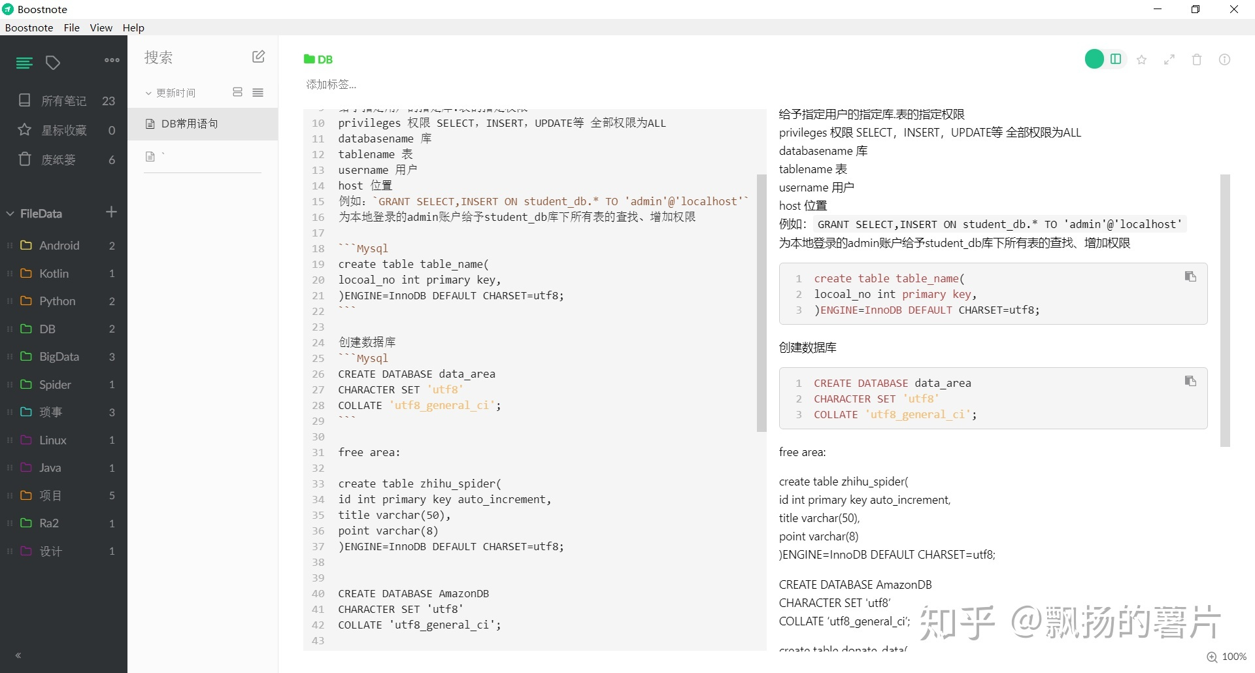The image size is (1255, 673).
Task: Select the Kotlin folder
Action: (x=64, y=273)
